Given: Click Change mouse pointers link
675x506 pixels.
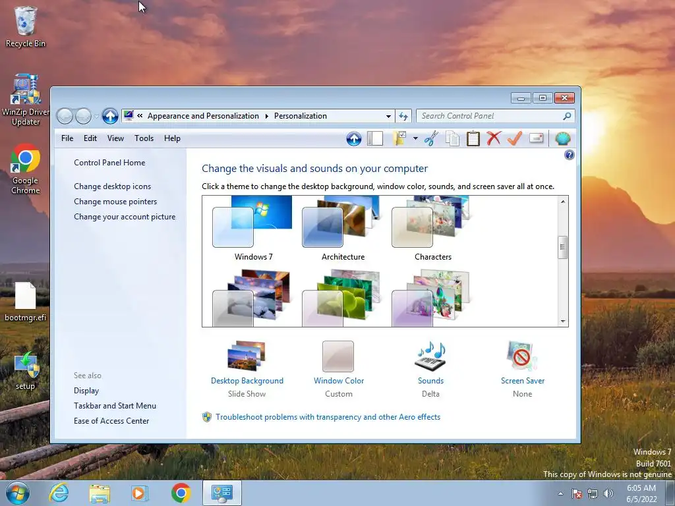Looking at the screenshot, I should coord(115,202).
